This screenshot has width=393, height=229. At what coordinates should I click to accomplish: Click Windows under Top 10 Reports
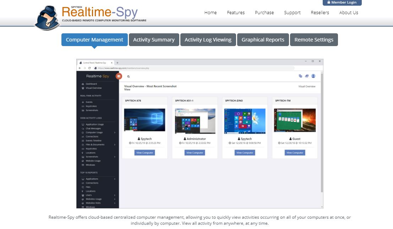91,207
